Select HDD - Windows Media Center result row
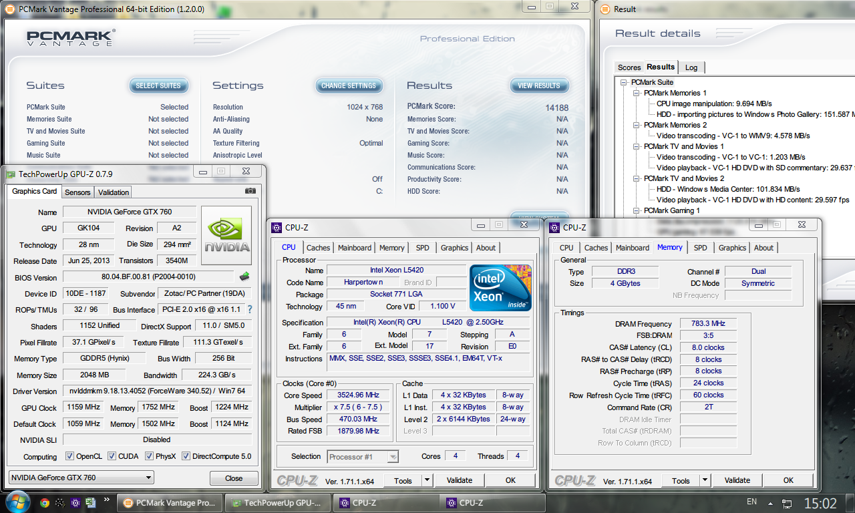 728,189
